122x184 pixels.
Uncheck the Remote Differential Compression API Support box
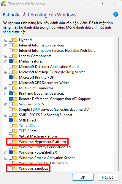(11, 99)
